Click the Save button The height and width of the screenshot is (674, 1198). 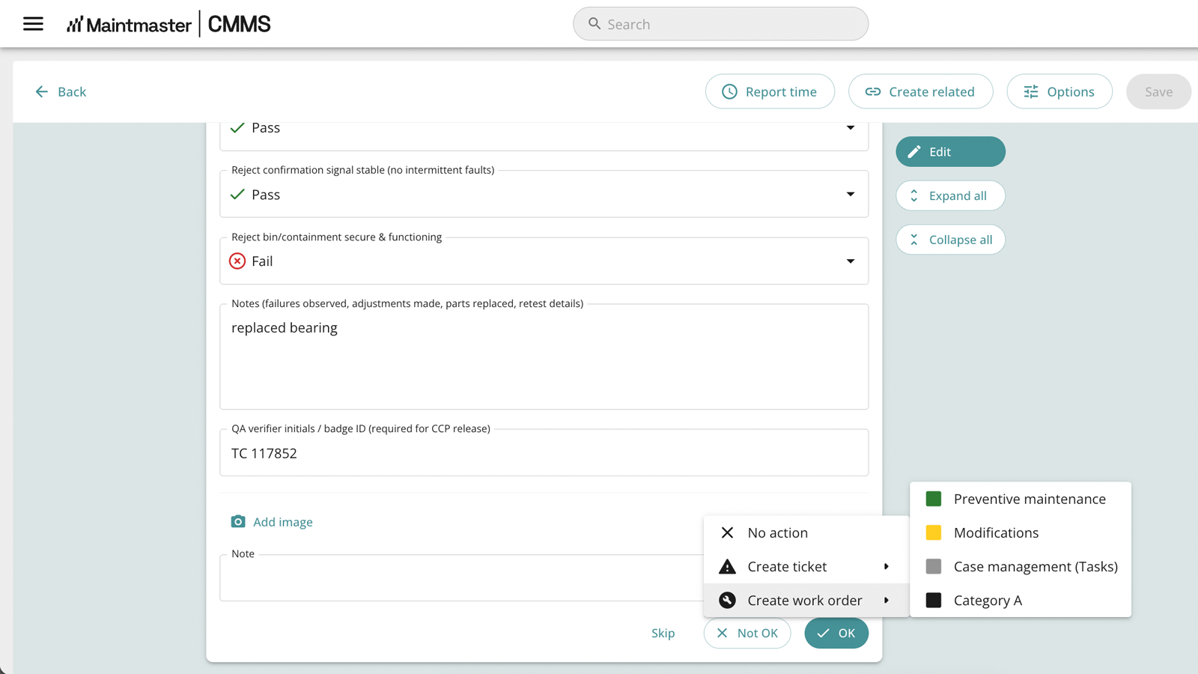click(x=1158, y=91)
